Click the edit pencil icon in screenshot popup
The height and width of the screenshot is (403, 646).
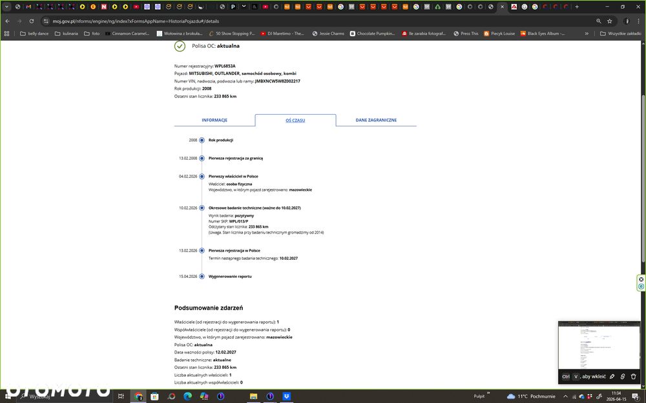[612, 377]
